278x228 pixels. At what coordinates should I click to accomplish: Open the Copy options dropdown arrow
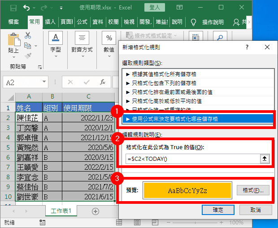[x=36, y=46]
